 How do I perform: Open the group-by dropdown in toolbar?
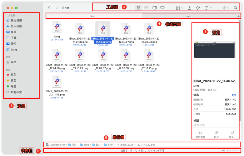point(179,7)
